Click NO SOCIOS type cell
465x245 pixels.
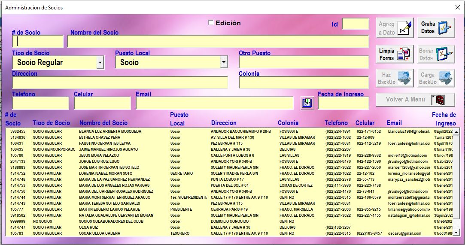click(x=43, y=221)
